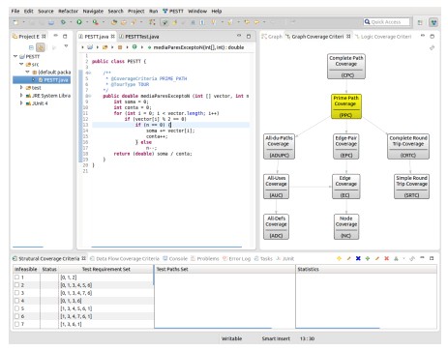Switch to the Graph view tab
Image resolution: width=448 pixels, height=350 pixels.
click(x=272, y=37)
